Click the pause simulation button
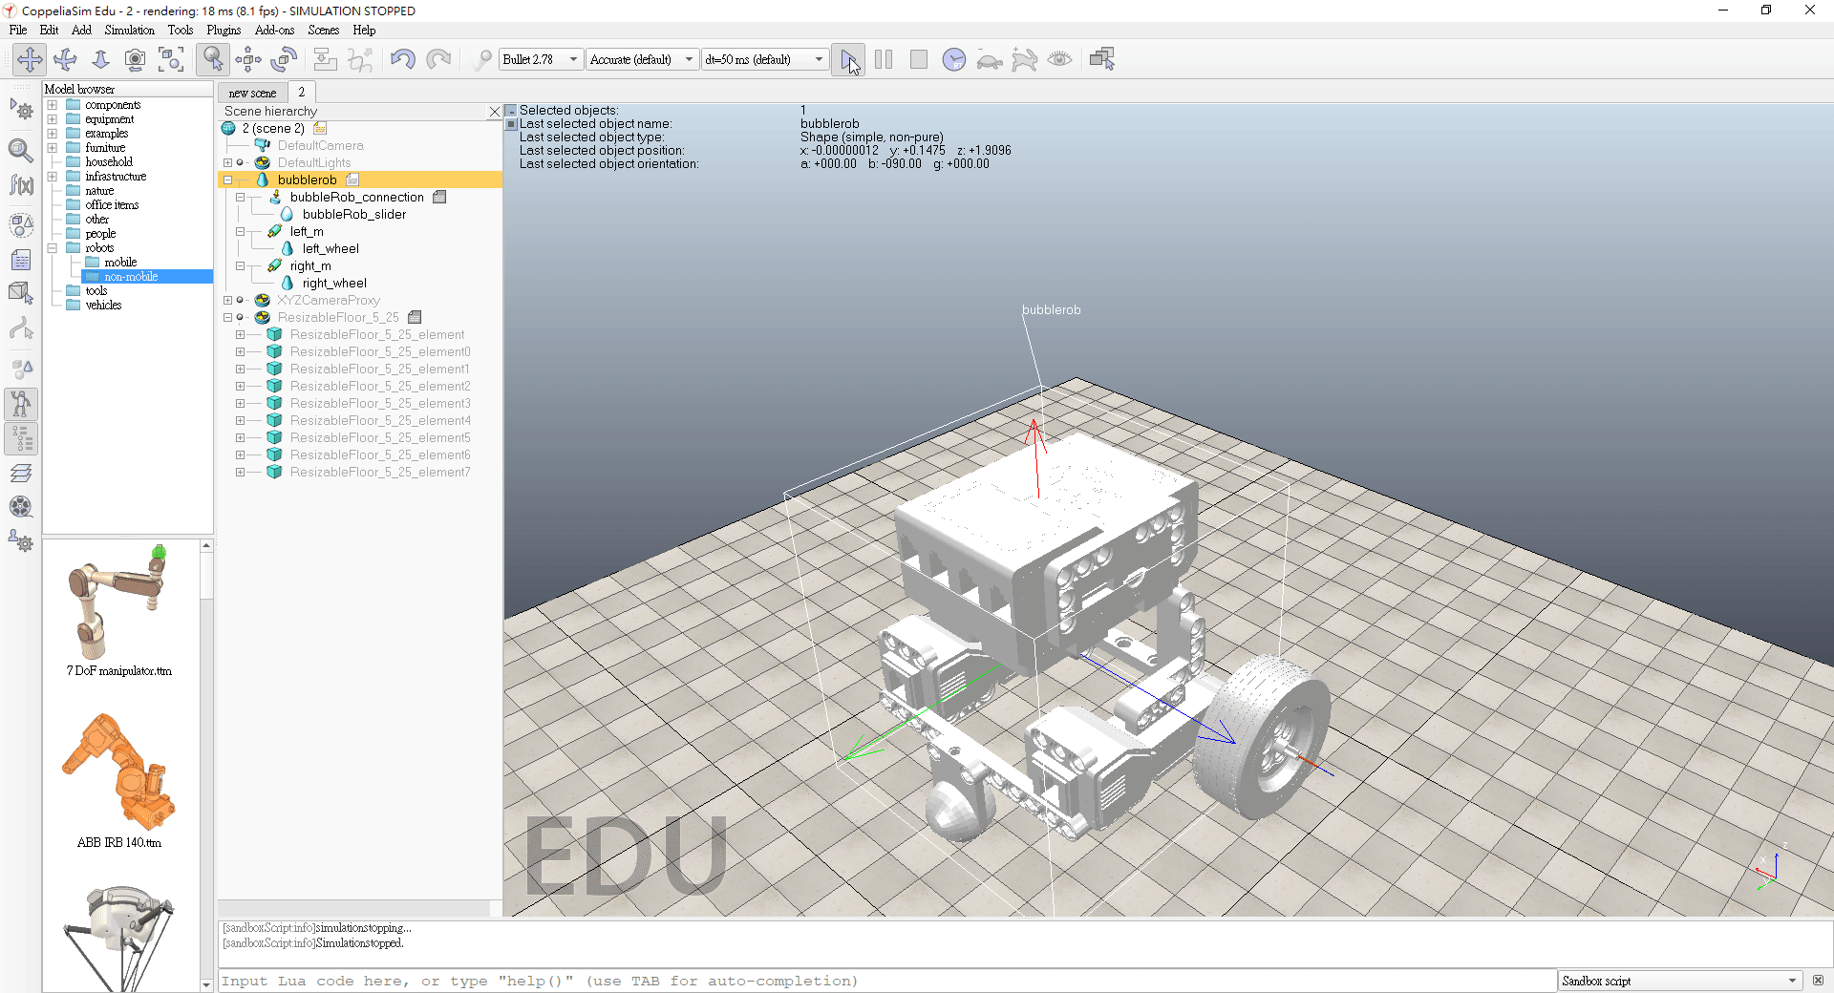1834x993 pixels. [x=884, y=59]
